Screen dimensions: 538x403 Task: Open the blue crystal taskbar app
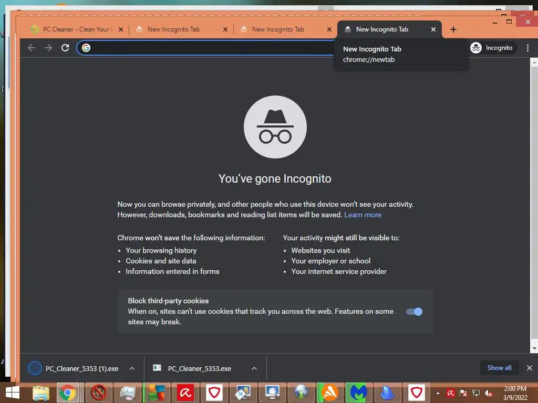tap(387, 393)
